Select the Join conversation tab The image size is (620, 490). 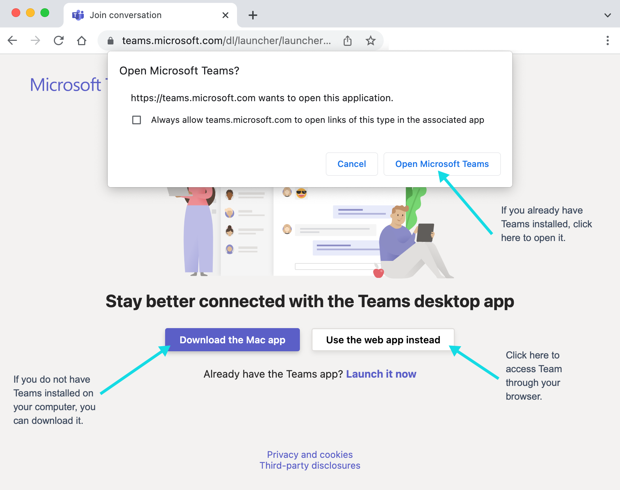145,15
